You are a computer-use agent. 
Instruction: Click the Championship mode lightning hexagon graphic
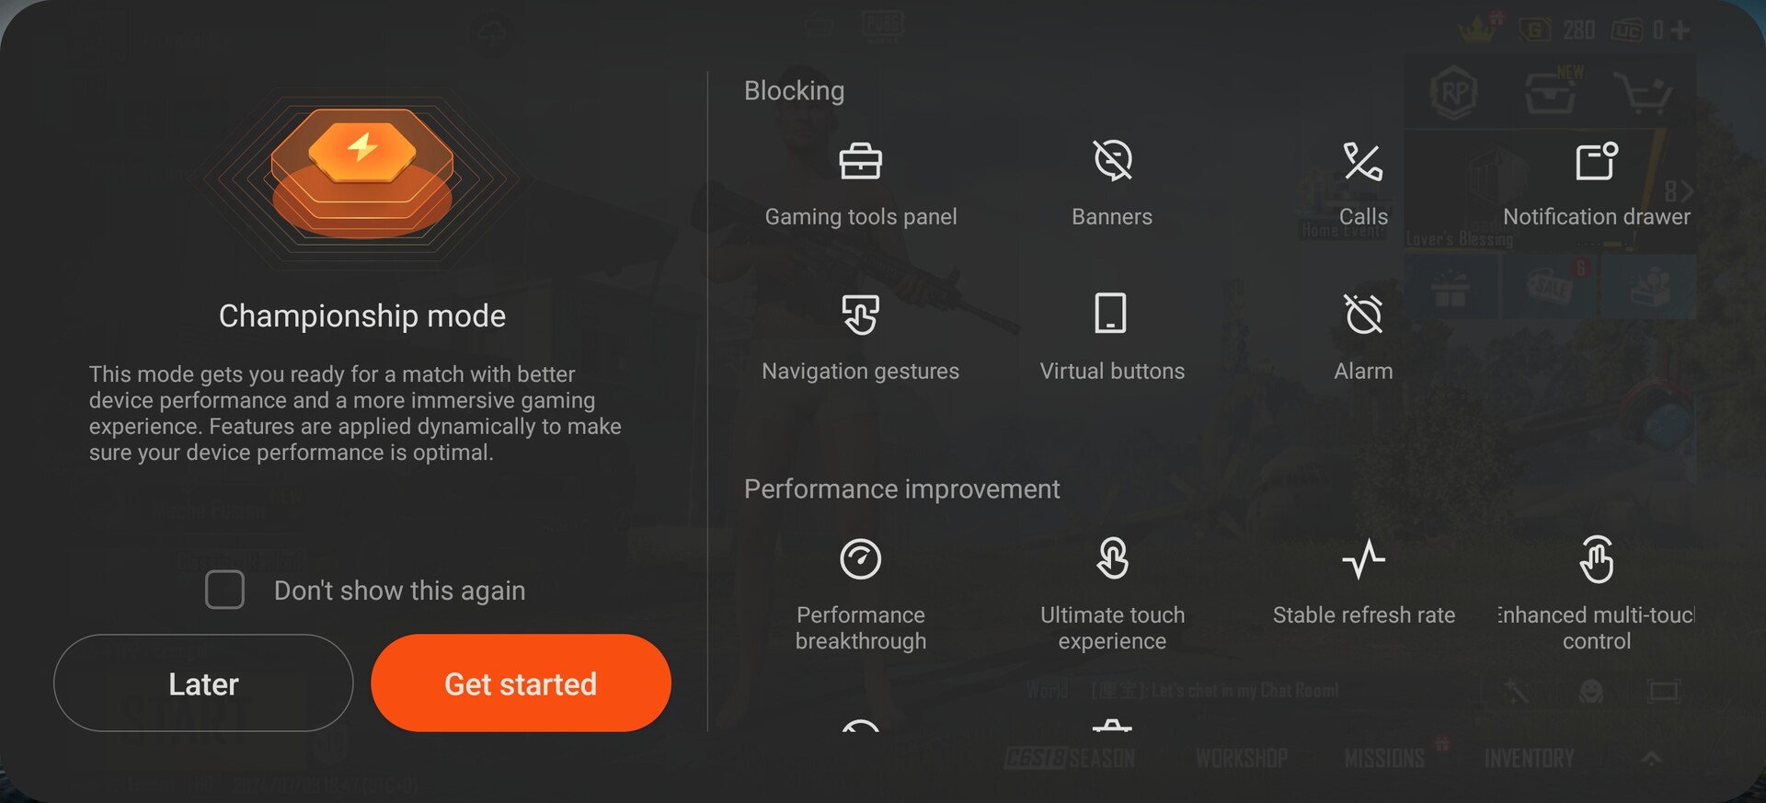point(362,175)
